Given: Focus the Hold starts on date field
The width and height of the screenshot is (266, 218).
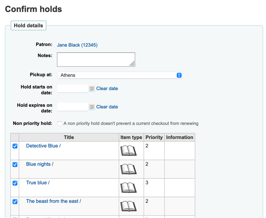Looking at the screenshot, I should point(72,89).
